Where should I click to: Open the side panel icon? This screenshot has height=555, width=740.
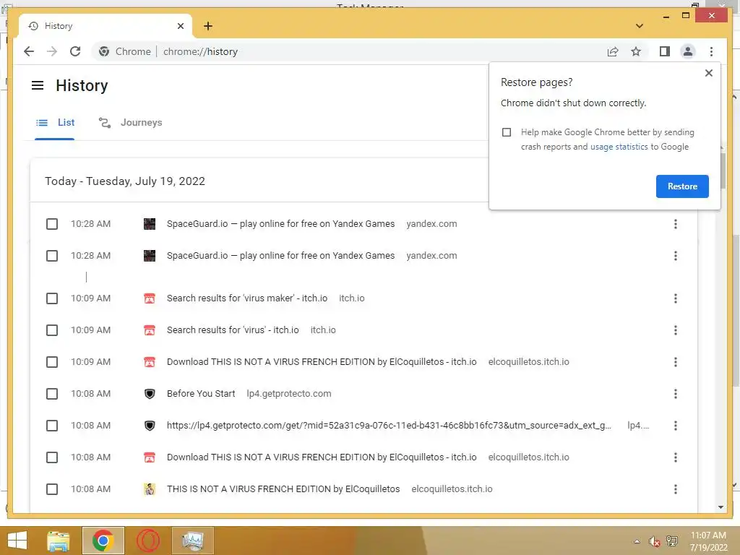click(x=665, y=51)
